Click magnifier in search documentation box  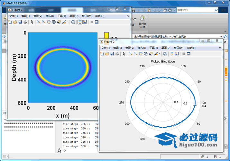coord(216,10)
